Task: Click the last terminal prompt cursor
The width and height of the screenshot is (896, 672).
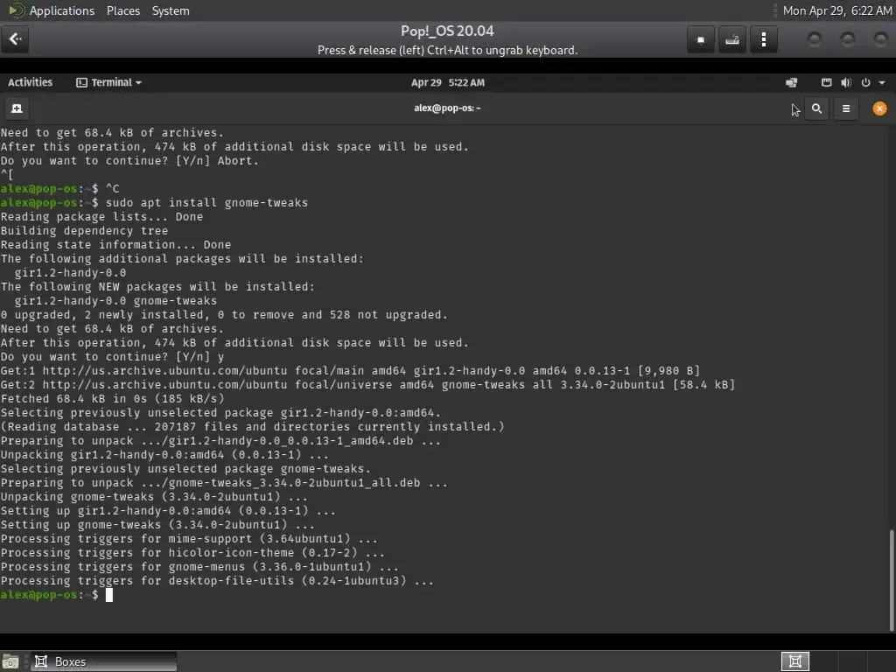Action: [x=109, y=595]
